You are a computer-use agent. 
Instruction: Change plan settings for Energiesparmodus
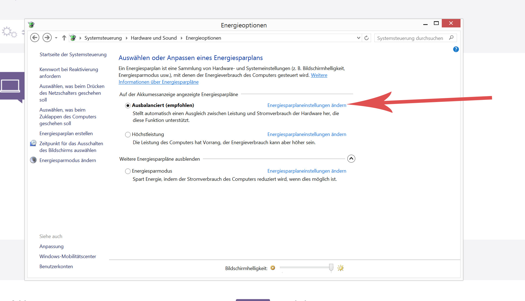(307, 171)
